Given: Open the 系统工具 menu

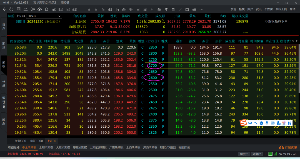Looking at the screenshot, I should coord(281,9).
